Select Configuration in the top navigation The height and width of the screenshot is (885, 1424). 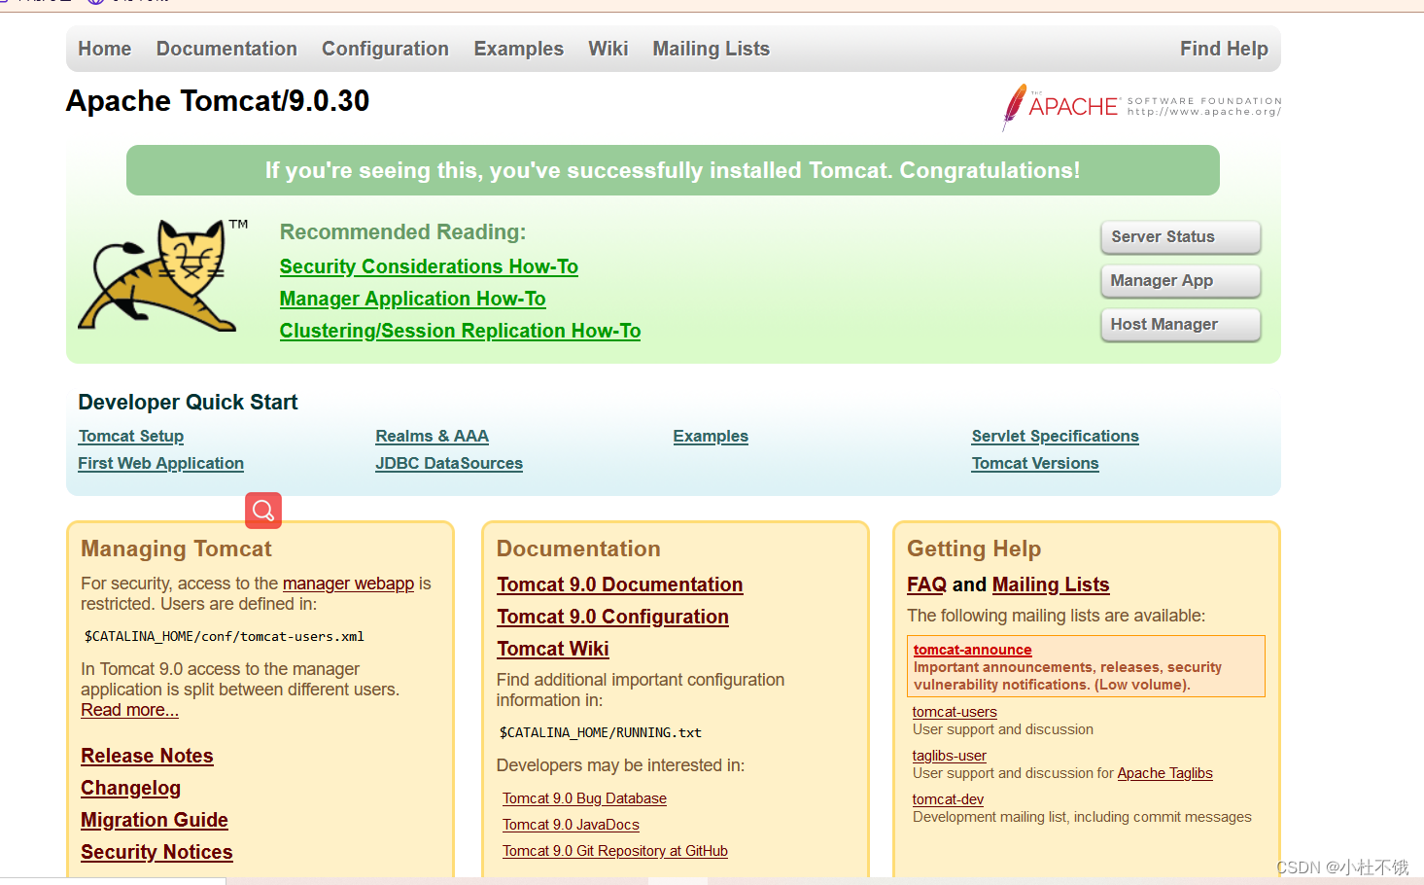click(x=385, y=49)
